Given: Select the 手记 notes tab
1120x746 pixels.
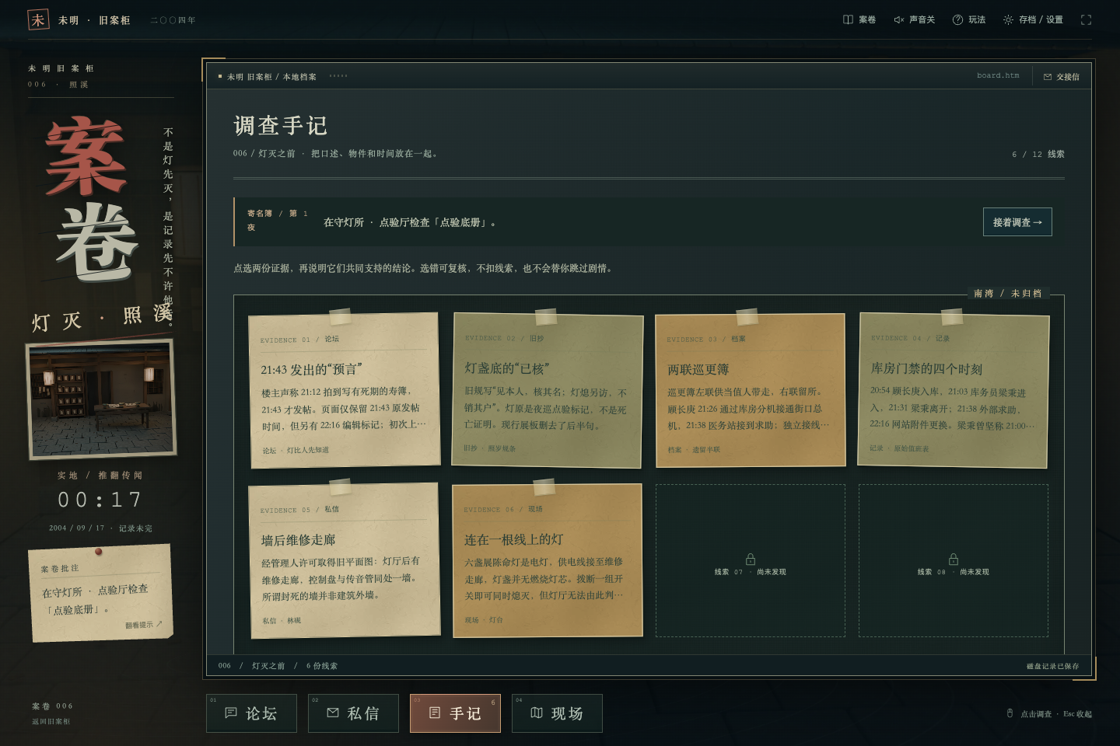Looking at the screenshot, I should pos(455,713).
